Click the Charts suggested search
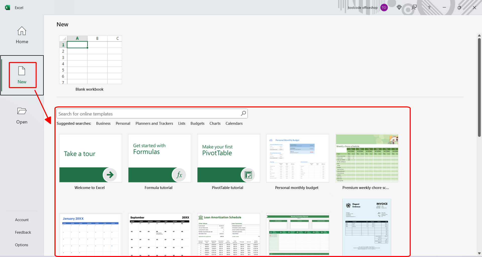Screen dimensions: 482x257 pyautogui.click(x=215, y=123)
